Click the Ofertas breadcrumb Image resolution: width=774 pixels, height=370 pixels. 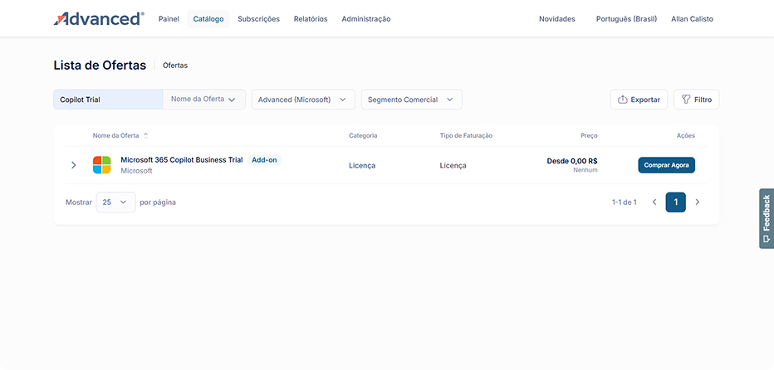coord(175,65)
